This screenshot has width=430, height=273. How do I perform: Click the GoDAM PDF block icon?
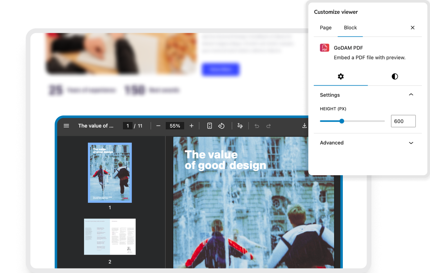324,47
